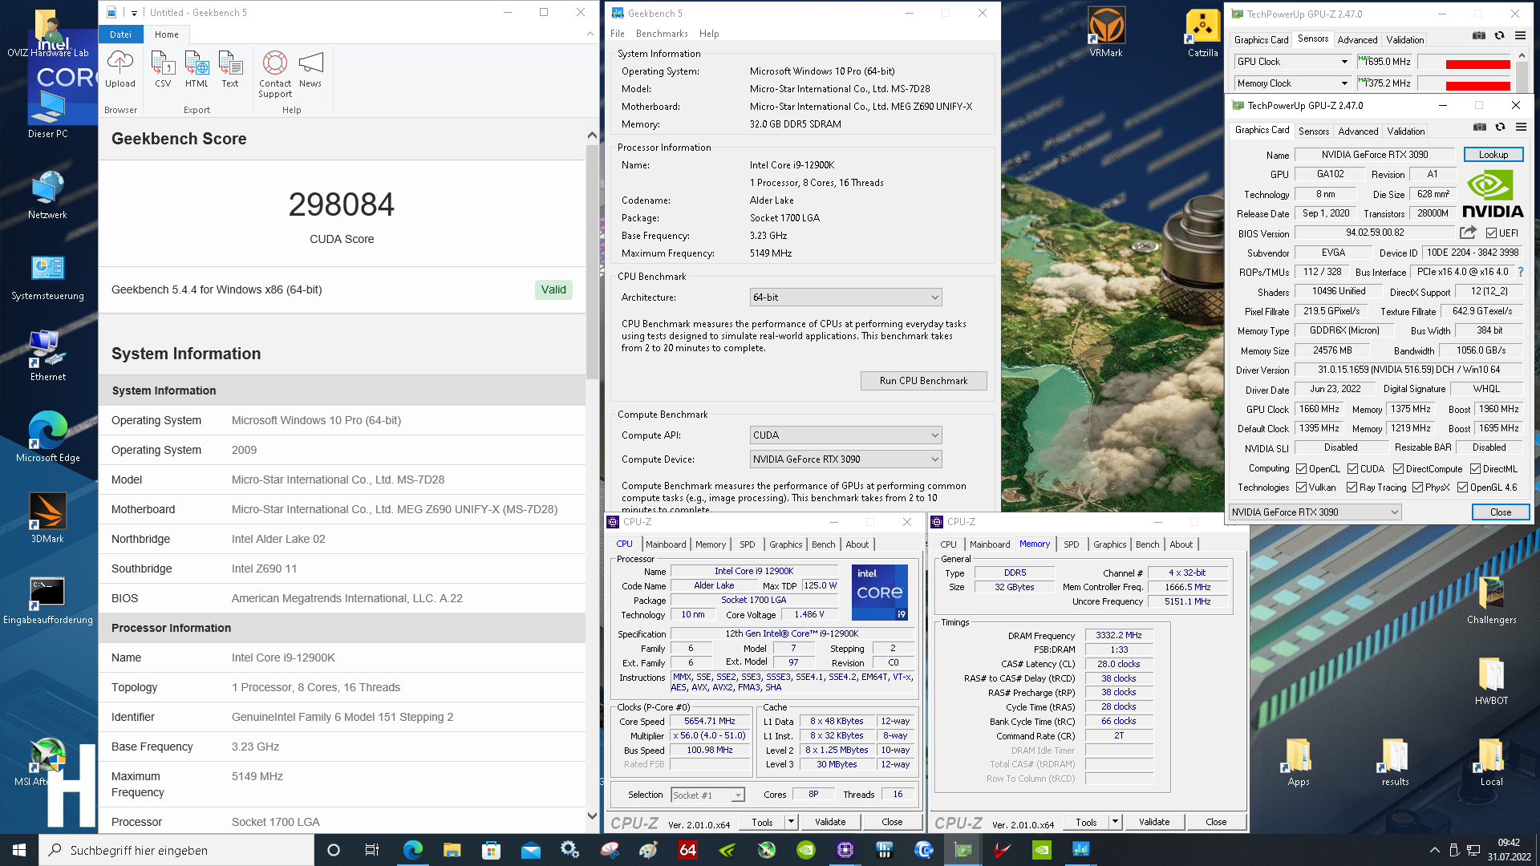Click the Upload icon in Geekbench ribbon
The height and width of the screenshot is (866, 1540).
[120, 70]
